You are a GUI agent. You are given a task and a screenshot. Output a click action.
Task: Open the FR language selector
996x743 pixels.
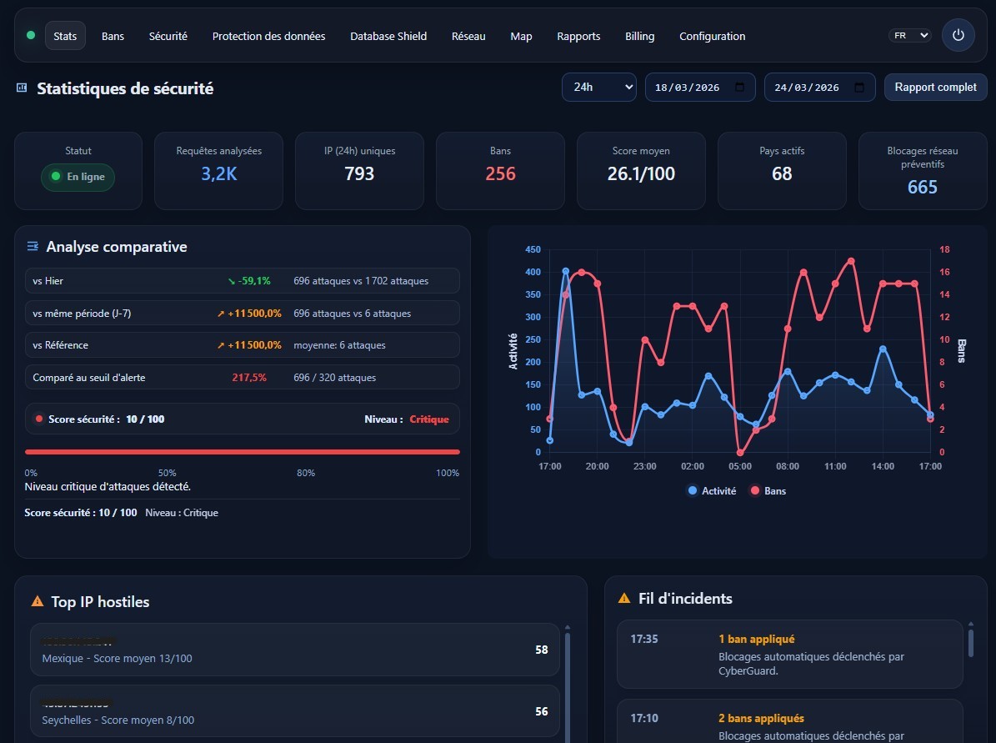[x=910, y=36]
